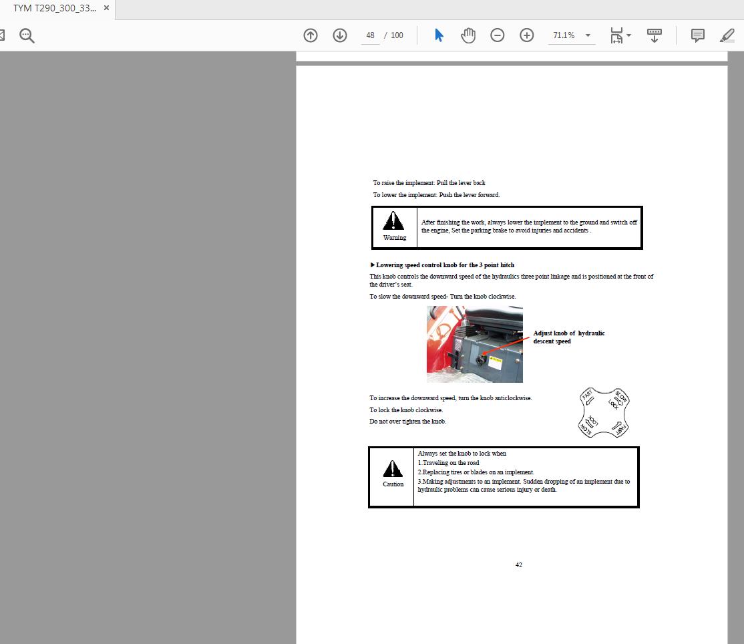Enable scrolling page view mode
Viewport: 744px width, 644px height.
pos(654,35)
